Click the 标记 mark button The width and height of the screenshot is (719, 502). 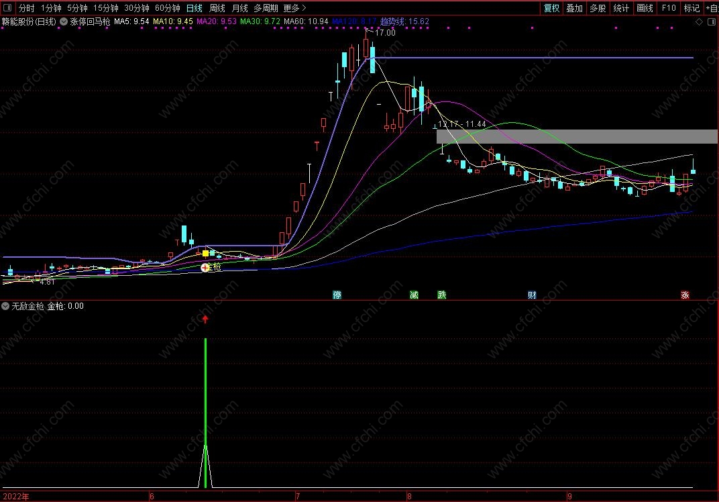(692, 8)
